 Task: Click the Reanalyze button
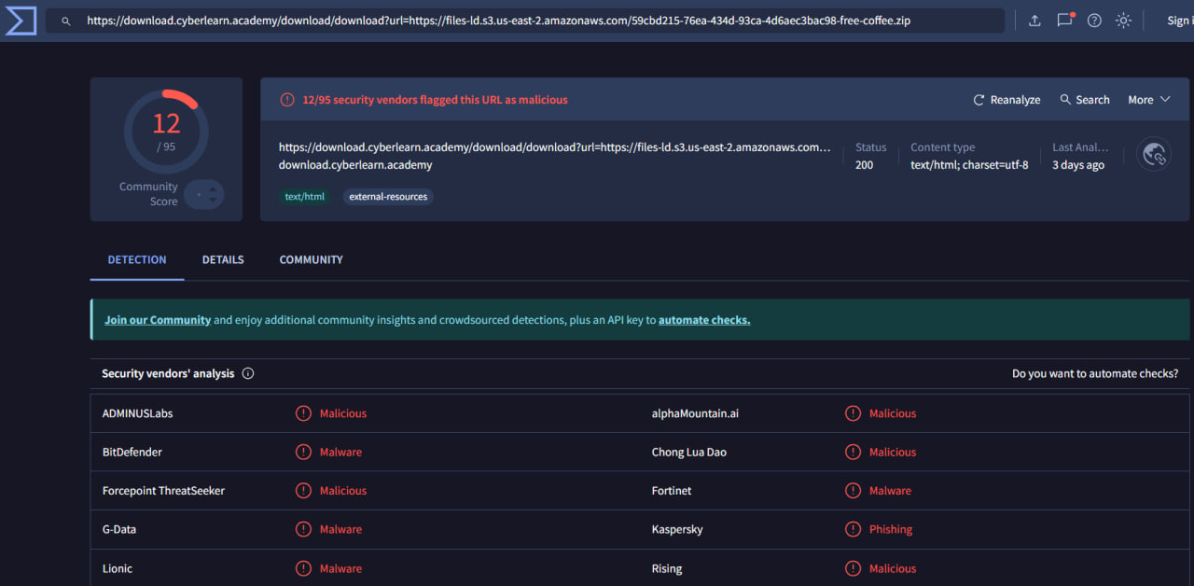(x=1007, y=99)
